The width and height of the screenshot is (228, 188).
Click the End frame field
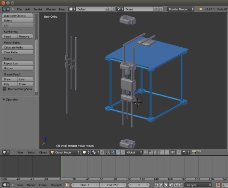click(x=113, y=185)
